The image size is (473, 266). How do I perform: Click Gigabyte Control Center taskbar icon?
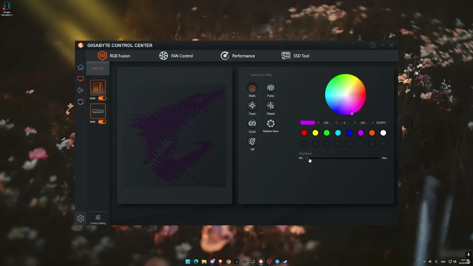point(261,262)
